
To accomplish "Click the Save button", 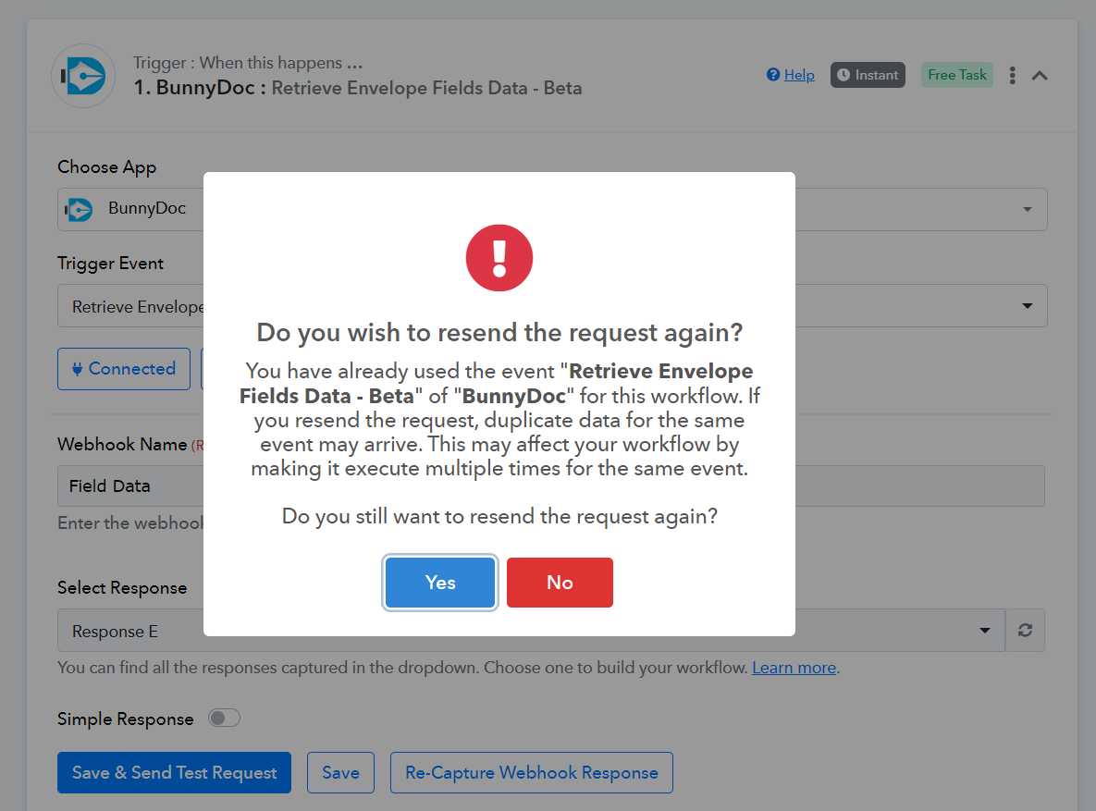I will coord(340,772).
